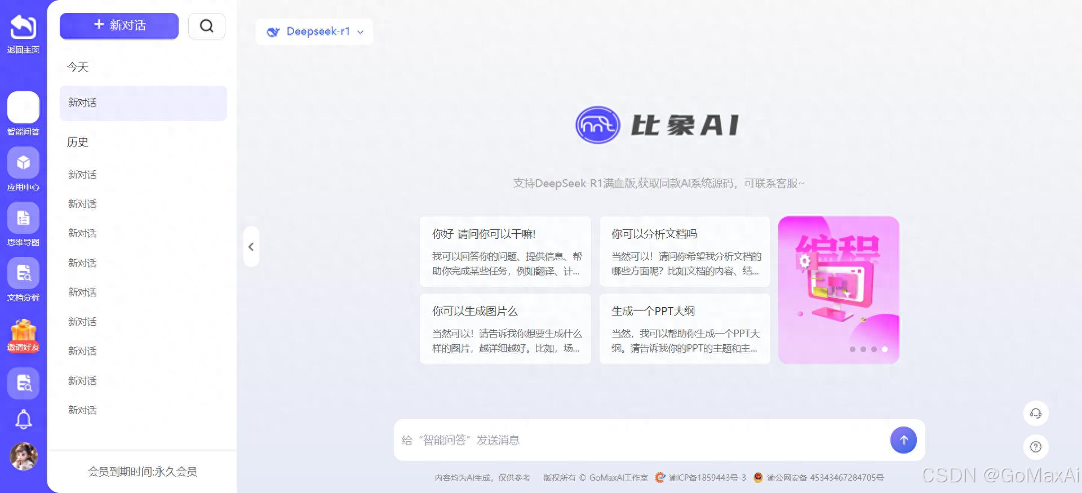Open the 文档分析 sidebar icon
The image size is (1082, 493).
tap(23, 273)
